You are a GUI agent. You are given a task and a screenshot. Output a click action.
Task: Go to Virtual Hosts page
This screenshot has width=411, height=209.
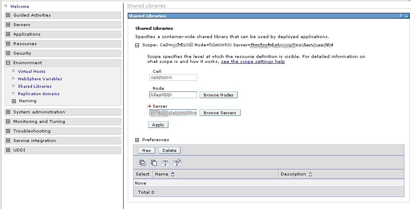pos(32,71)
